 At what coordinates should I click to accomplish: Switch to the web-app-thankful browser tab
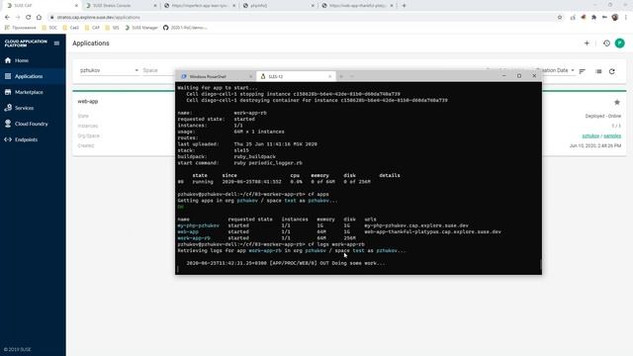(x=356, y=6)
